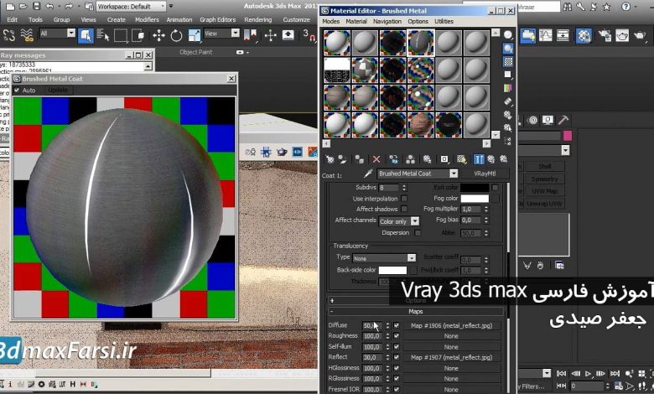Enable Use interpolation checkbox
Screen dimensions: 654x394
pos(404,199)
